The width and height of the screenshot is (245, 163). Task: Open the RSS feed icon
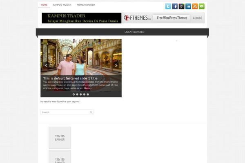pyautogui.click(x=195, y=7)
